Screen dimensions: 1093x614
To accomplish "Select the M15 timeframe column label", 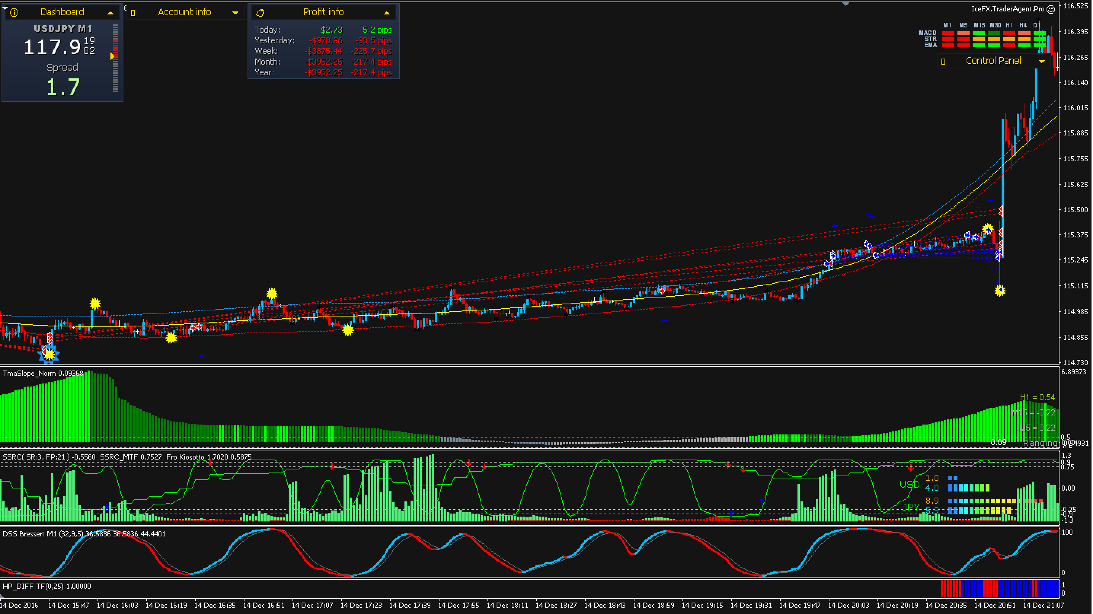I will pos(979,25).
